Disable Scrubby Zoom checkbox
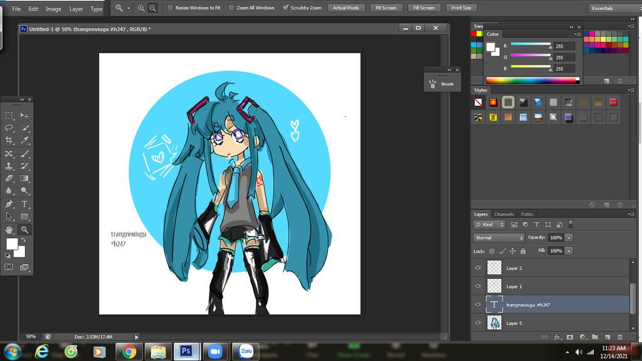Viewport: 642px width, 361px height. click(285, 8)
